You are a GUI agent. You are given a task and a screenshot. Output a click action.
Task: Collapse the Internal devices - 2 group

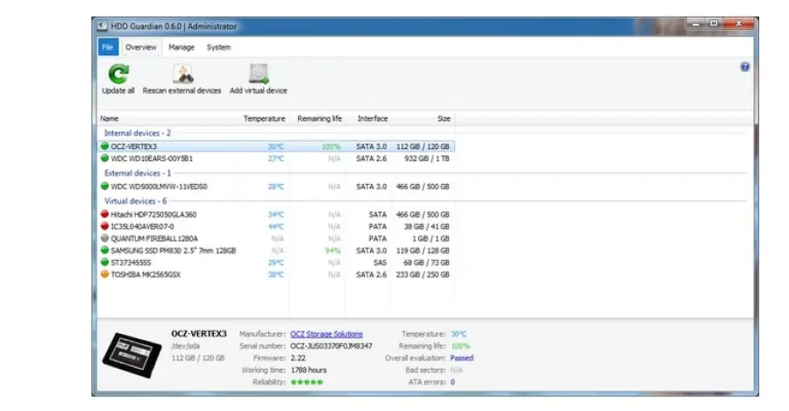pos(138,133)
